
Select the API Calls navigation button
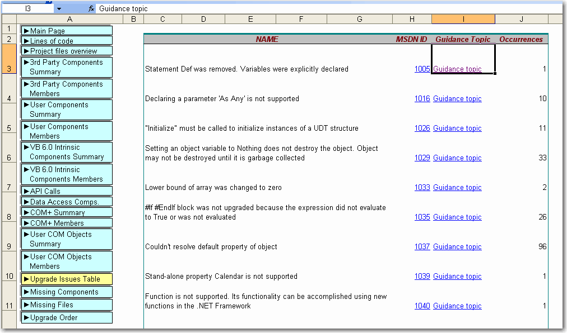[x=66, y=191]
